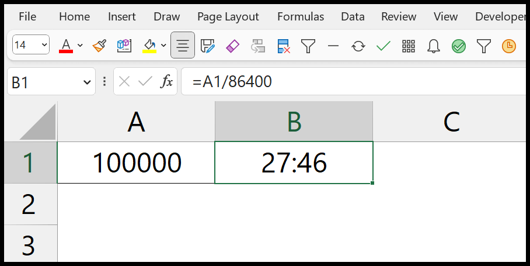Apply the yellow fill color bucket
The height and width of the screenshot is (266, 530).
coord(149,46)
